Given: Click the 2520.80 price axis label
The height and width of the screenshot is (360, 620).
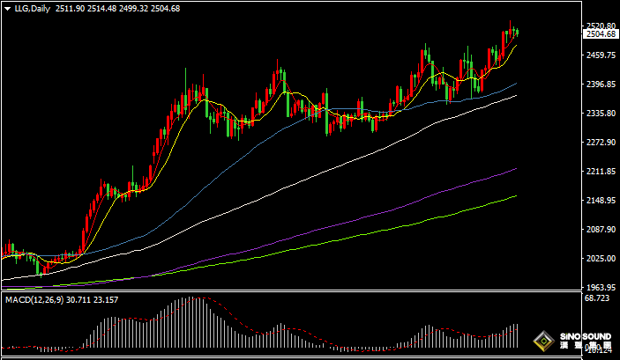Looking at the screenshot, I should 599,26.
